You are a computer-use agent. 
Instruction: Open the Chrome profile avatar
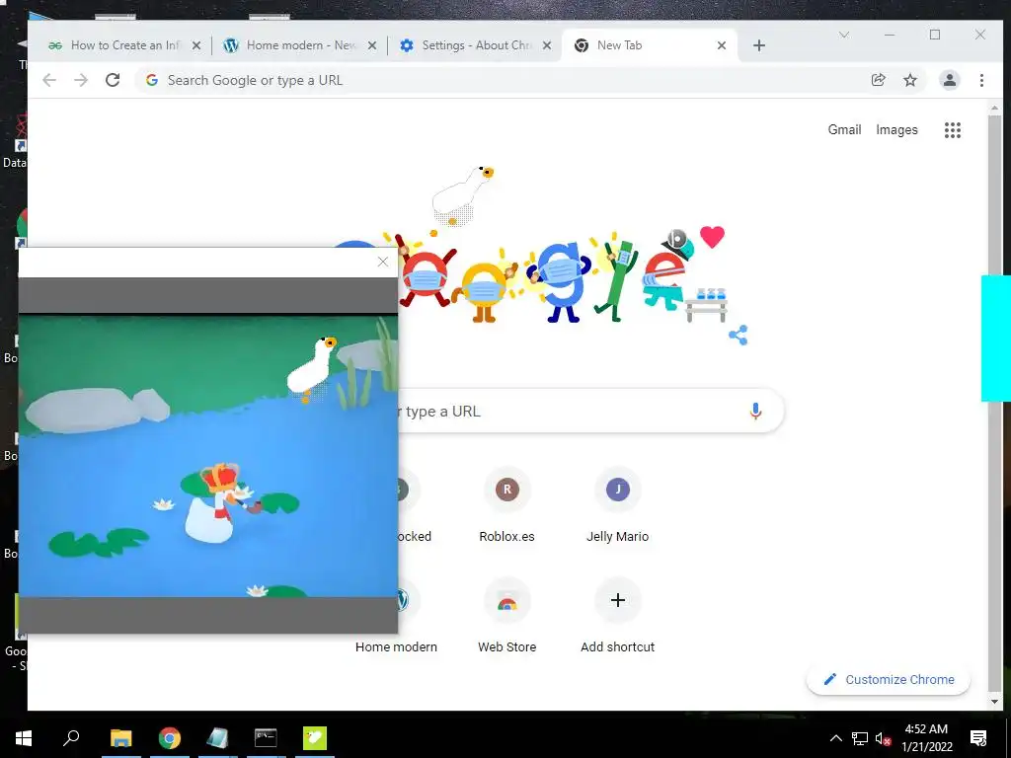pos(949,80)
